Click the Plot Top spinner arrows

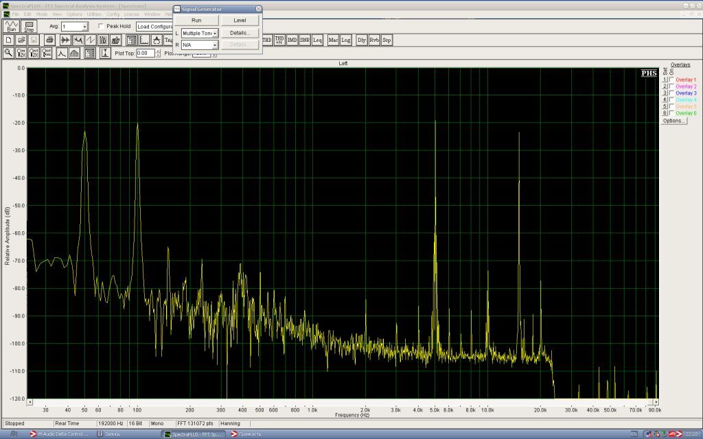pos(158,54)
